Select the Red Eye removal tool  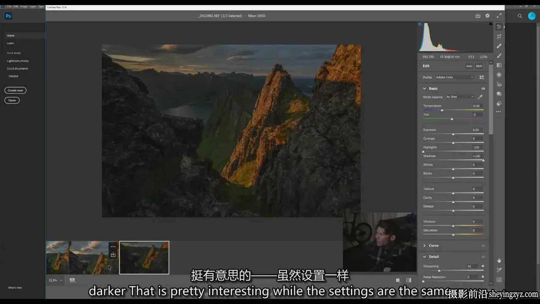pyautogui.click(x=499, y=84)
